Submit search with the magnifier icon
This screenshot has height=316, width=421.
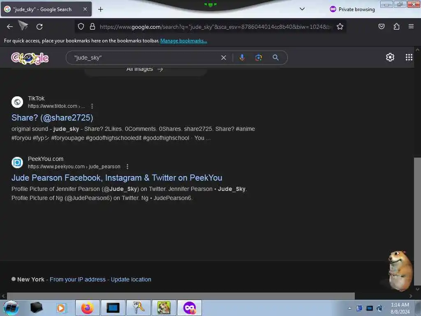pyautogui.click(x=275, y=58)
